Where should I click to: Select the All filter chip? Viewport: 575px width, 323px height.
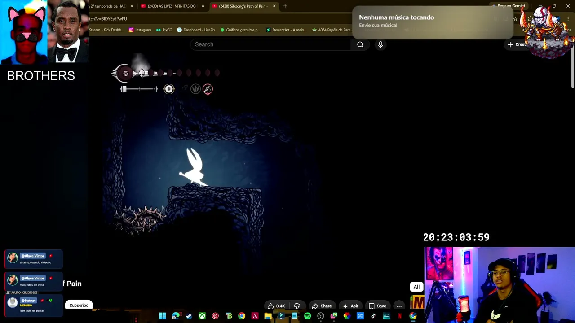click(x=416, y=287)
